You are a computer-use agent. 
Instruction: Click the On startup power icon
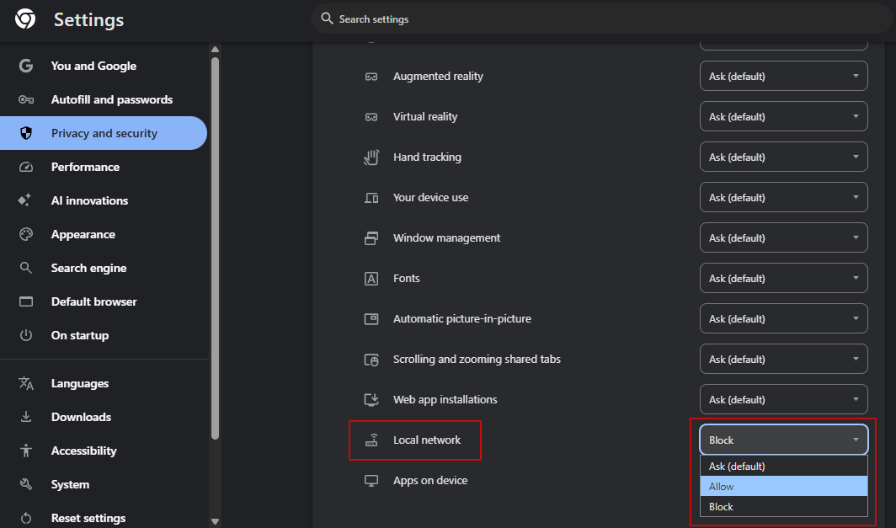[x=26, y=335]
